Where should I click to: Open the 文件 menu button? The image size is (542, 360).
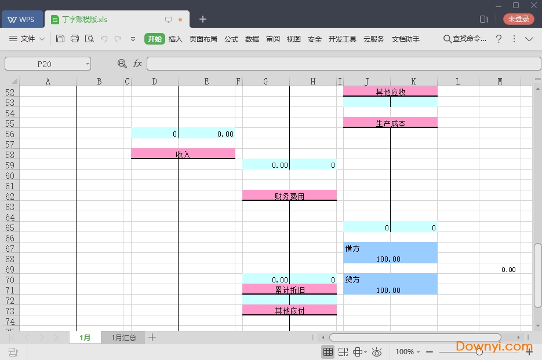[27, 39]
